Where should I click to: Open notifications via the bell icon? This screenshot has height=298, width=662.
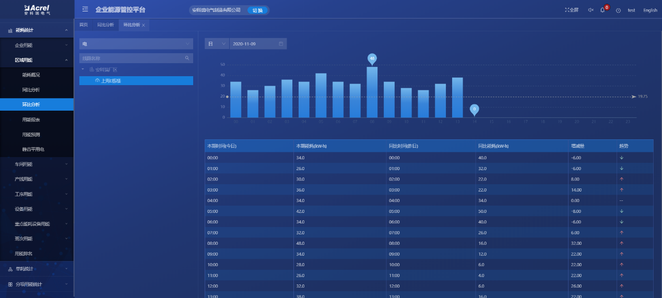(602, 10)
